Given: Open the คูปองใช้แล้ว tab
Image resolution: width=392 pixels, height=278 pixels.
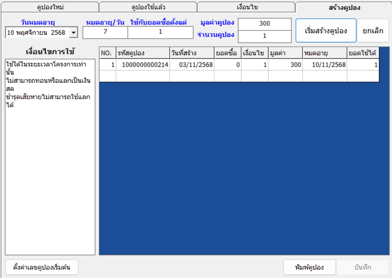Looking at the screenshot, I should pyautogui.click(x=148, y=7).
